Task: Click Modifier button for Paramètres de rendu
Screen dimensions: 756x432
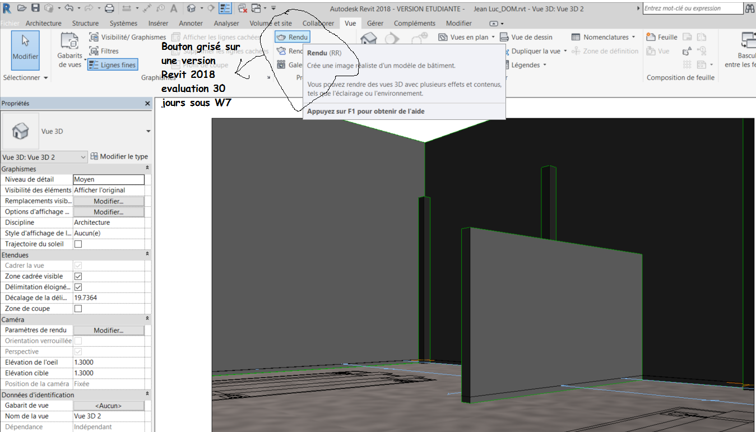Action: tap(108, 331)
